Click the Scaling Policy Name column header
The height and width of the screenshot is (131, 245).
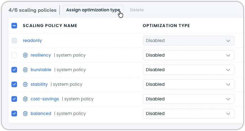[50, 26]
